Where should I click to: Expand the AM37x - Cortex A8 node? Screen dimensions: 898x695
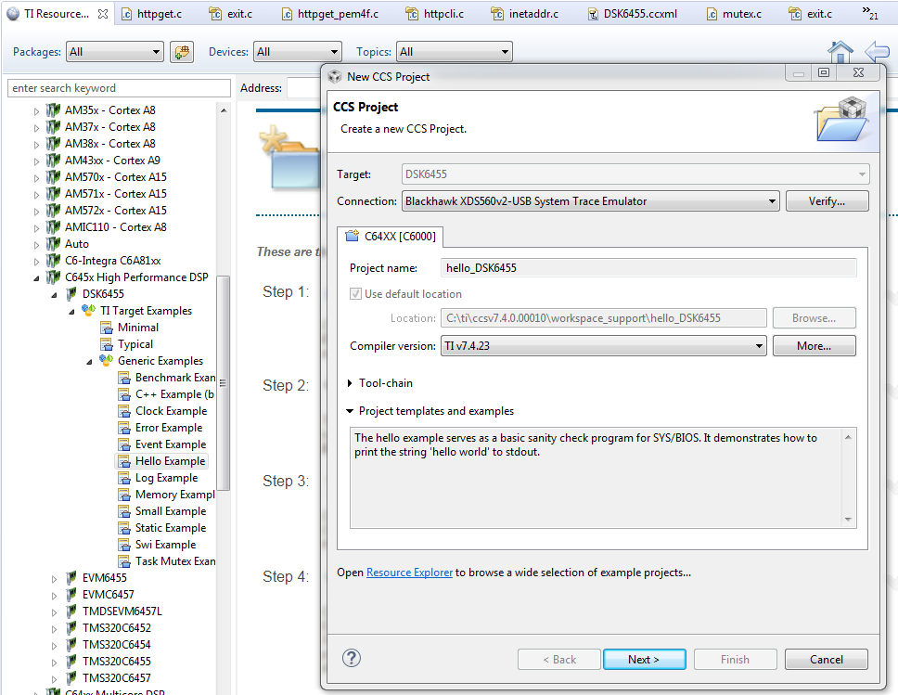(x=37, y=128)
